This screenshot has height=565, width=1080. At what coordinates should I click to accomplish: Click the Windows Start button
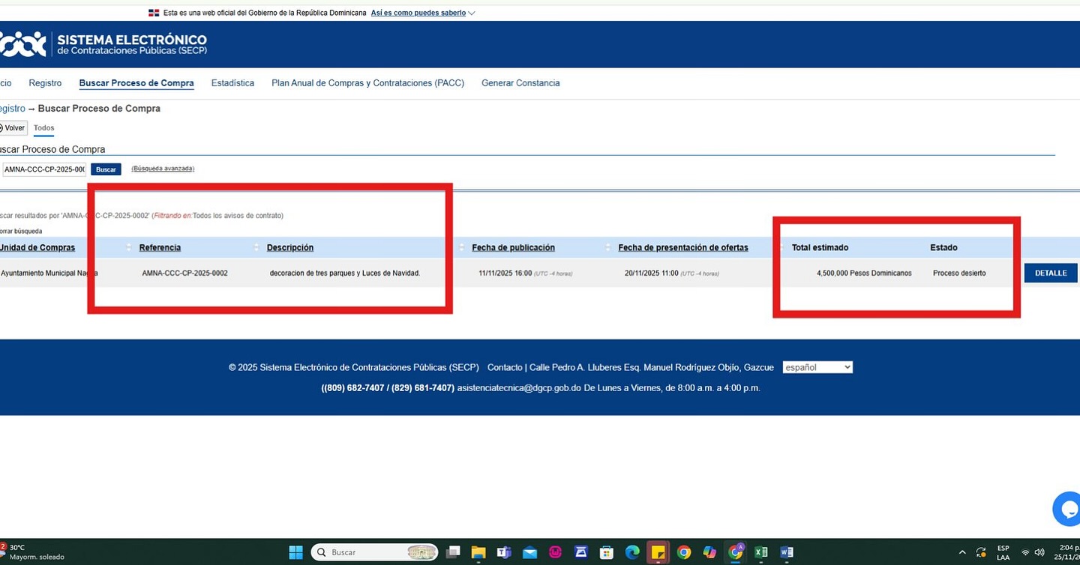296,552
